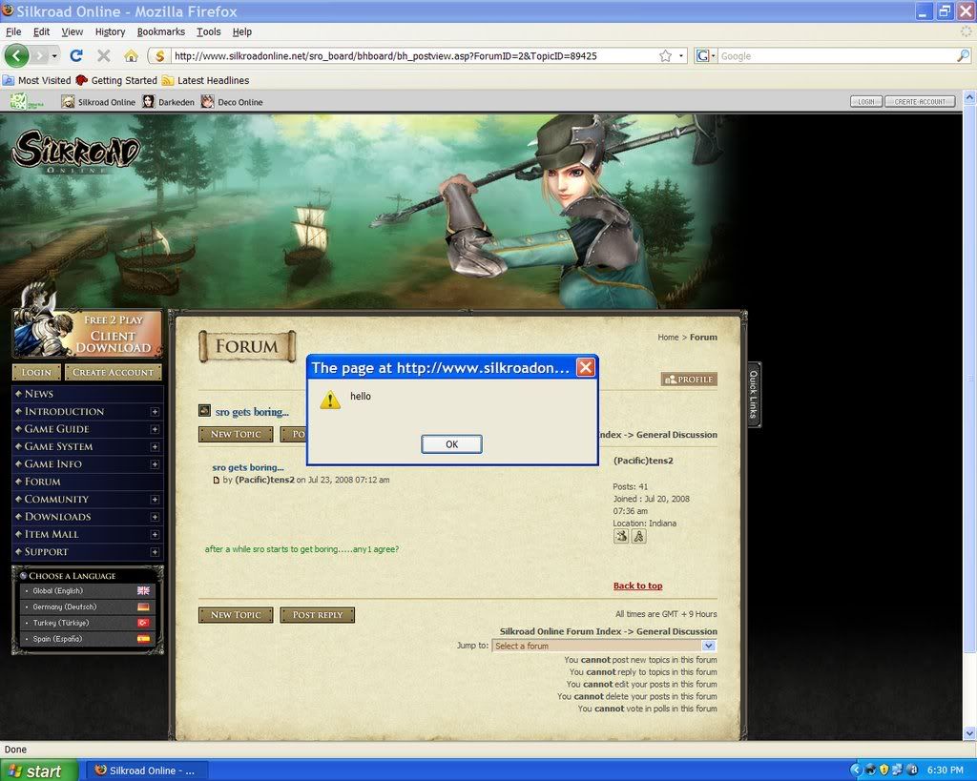Open the View menu
Viewport: 977px width, 781px height.
(x=73, y=31)
